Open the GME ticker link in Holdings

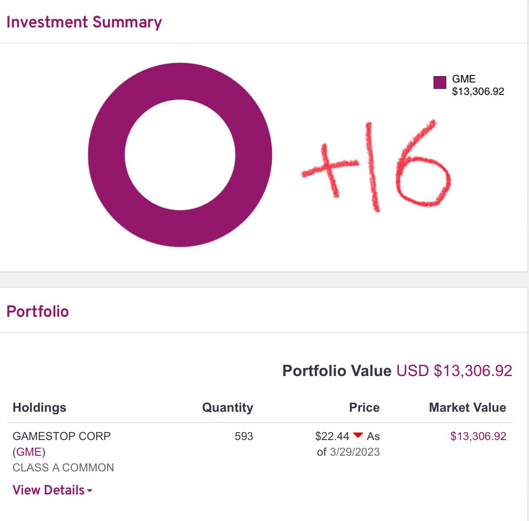[29, 452]
